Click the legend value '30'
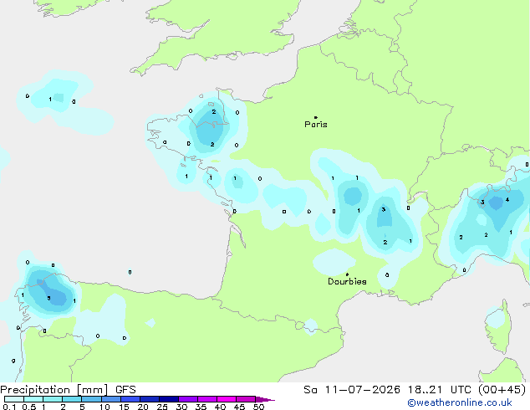The height and width of the screenshot is (410, 530). point(181,407)
